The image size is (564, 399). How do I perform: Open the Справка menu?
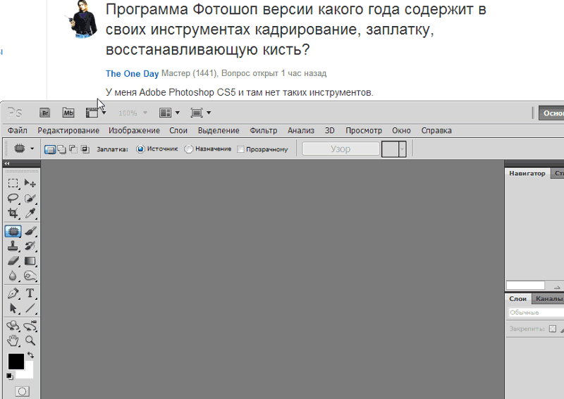(436, 130)
